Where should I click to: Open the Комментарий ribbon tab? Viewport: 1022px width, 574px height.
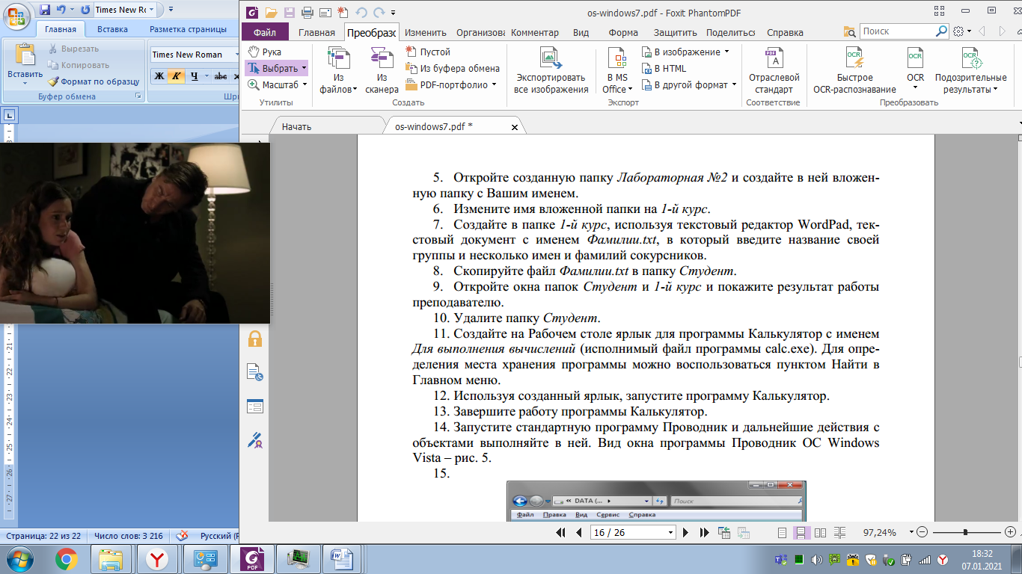click(534, 32)
